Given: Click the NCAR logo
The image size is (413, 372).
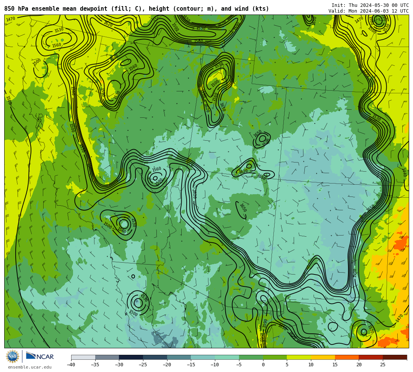Looking at the screenshot, I should (40, 356).
